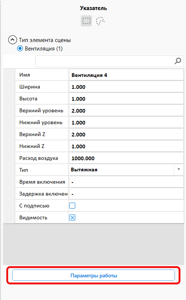Edit the Нижний Z value field
Screen dimensions: 186x300
(x=126, y=146)
